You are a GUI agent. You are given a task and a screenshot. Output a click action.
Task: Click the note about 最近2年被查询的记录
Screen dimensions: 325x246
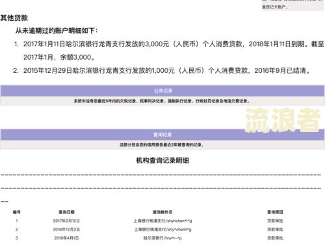point(162,144)
